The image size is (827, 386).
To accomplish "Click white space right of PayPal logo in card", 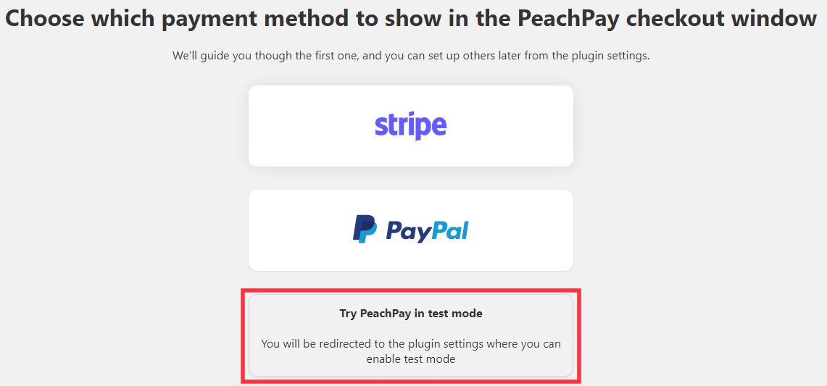I will [x=520, y=230].
